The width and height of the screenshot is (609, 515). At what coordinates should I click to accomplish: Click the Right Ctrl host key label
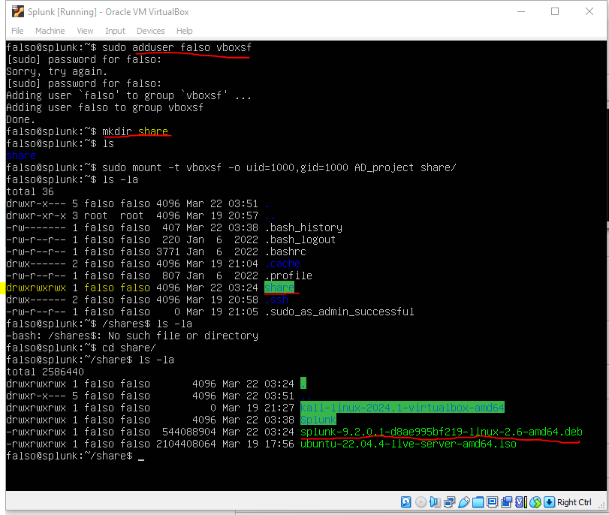574,502
